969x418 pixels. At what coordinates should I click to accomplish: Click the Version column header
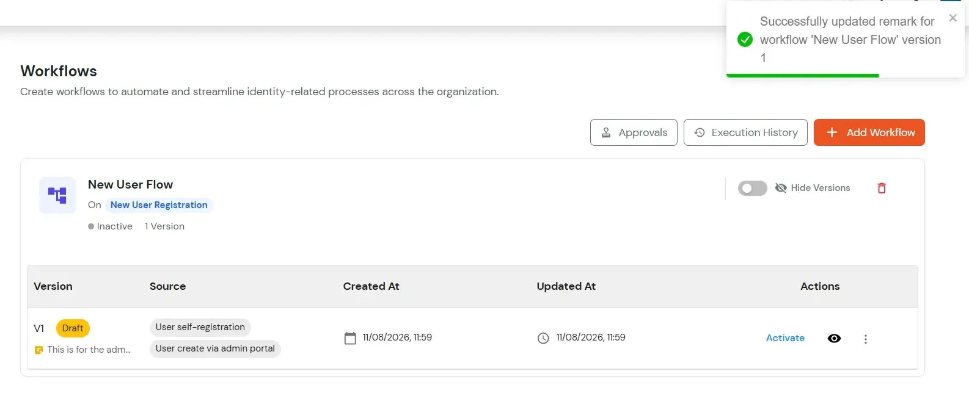tap(53, 286)
